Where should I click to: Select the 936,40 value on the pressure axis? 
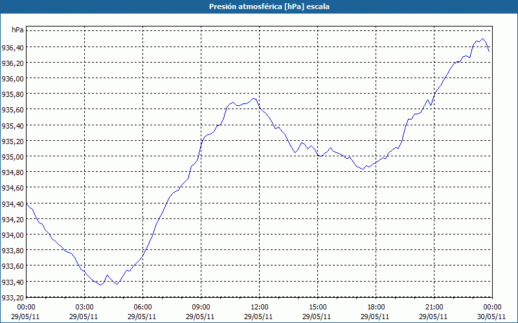12,48
